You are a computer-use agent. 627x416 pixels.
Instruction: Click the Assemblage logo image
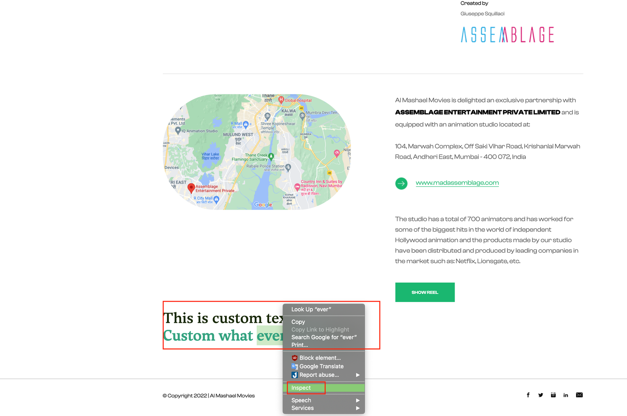[507, 34]
